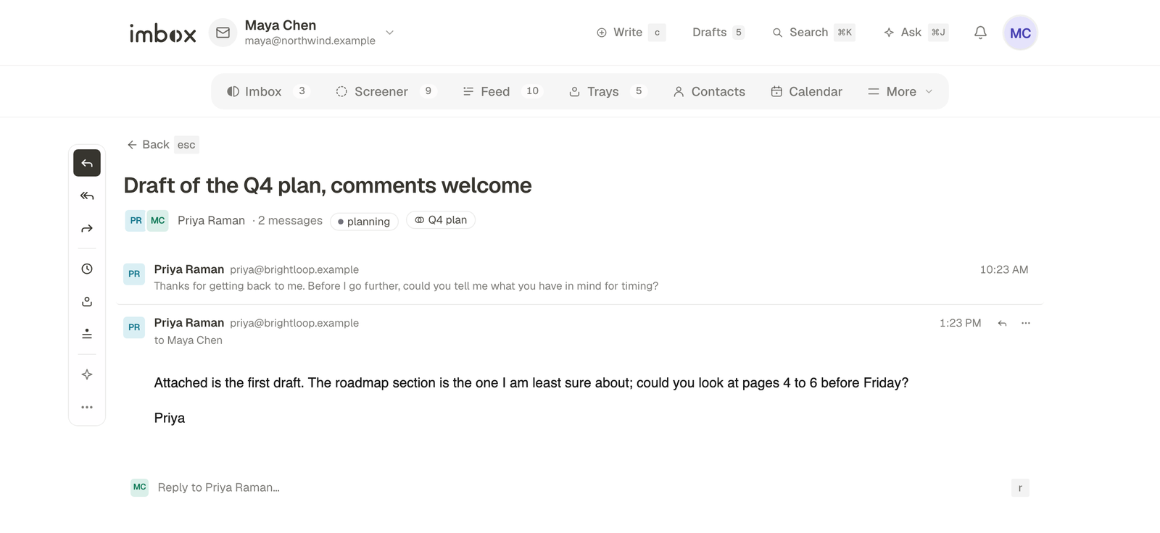Viewport: 1160px width, 533px height.
Task: Open the Calendar tab
Action: click(806, 91)
